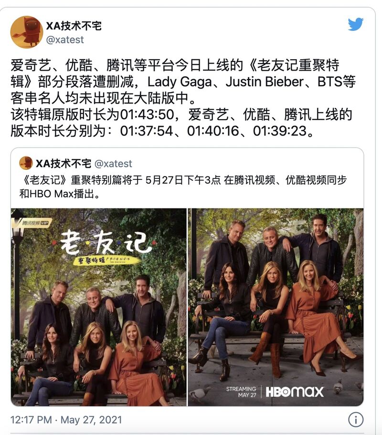Open the XA技术不宅 profile avatar
The width and height of the screenshot is (382, 435).
click(27, 32)
